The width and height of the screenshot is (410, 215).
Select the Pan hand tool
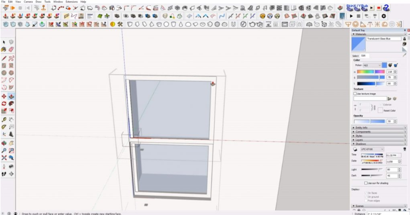[x=11, y=143]
